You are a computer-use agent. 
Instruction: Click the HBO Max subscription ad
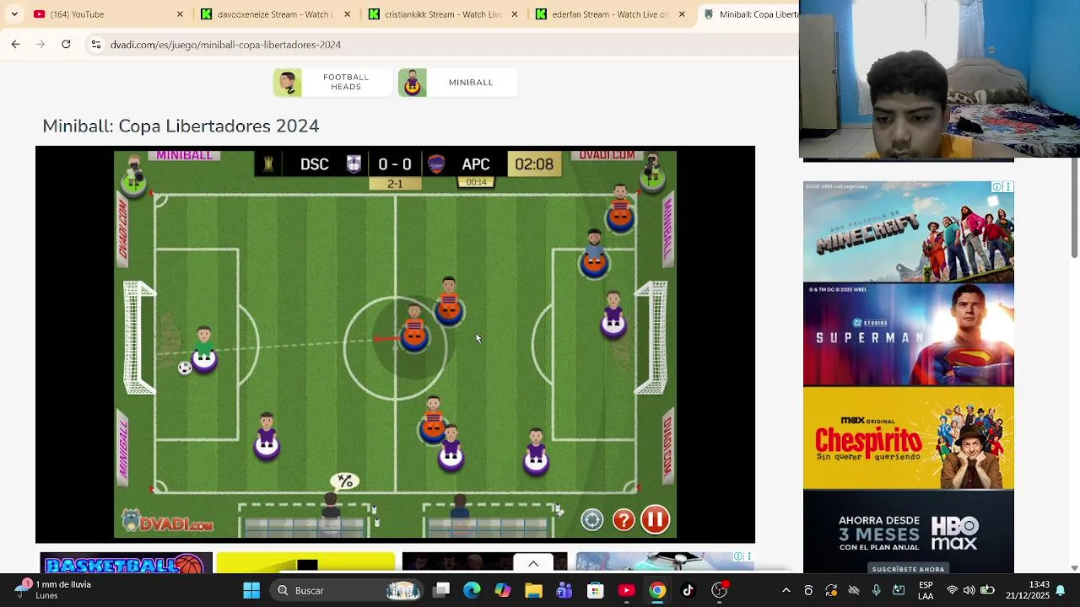click(x=908, y=533)
